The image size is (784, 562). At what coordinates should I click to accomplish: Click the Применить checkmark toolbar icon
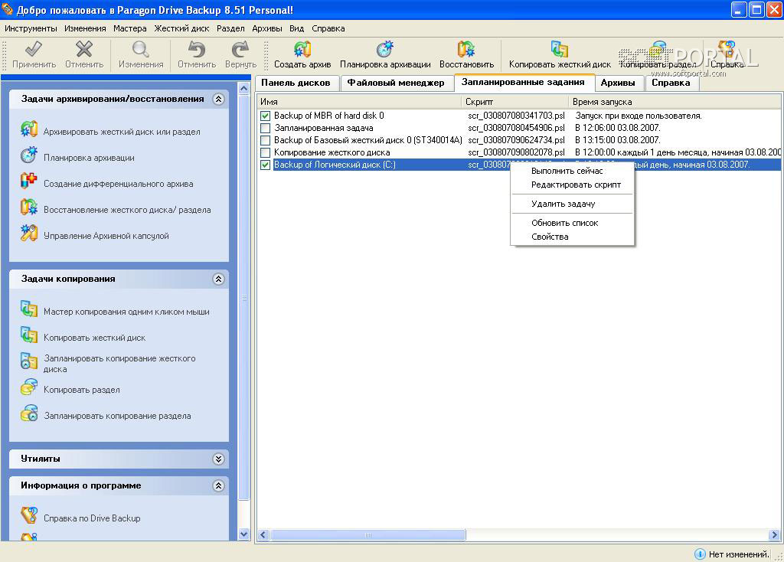34,49
